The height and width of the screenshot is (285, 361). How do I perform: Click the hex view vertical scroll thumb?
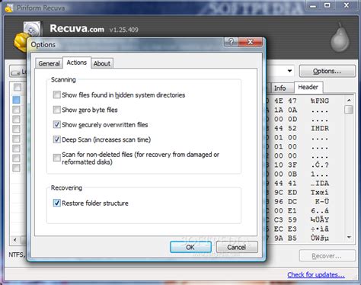350,110
